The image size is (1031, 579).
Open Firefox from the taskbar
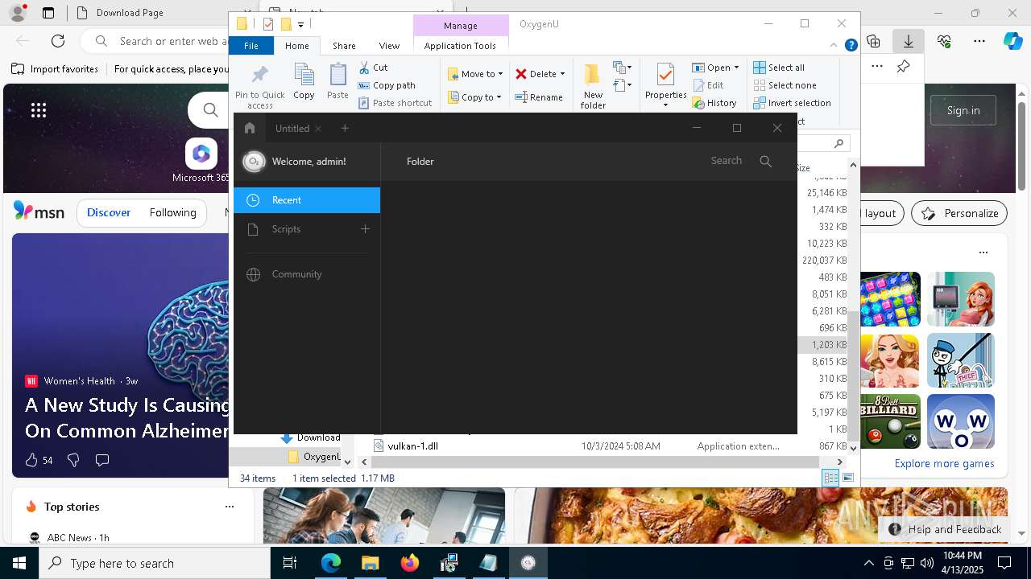(410, 563)
